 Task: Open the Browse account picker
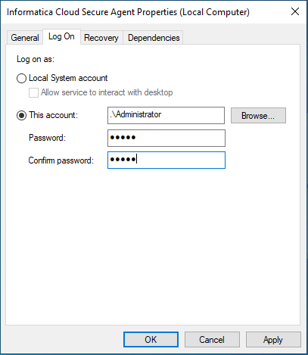(x=258, y=116)
